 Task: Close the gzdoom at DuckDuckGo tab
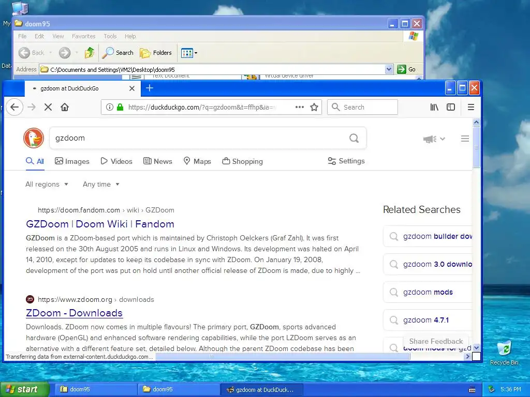pos(132,88)
